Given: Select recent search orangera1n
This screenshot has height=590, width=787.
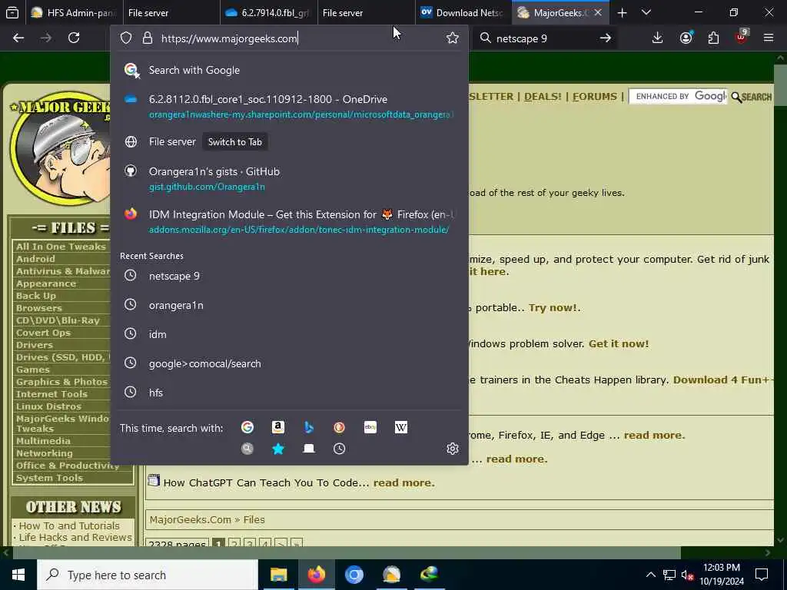Looking at the screenshot, I should click(289, 305).
